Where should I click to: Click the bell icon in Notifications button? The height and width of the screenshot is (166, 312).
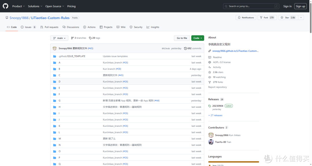(x=239, y=18)
